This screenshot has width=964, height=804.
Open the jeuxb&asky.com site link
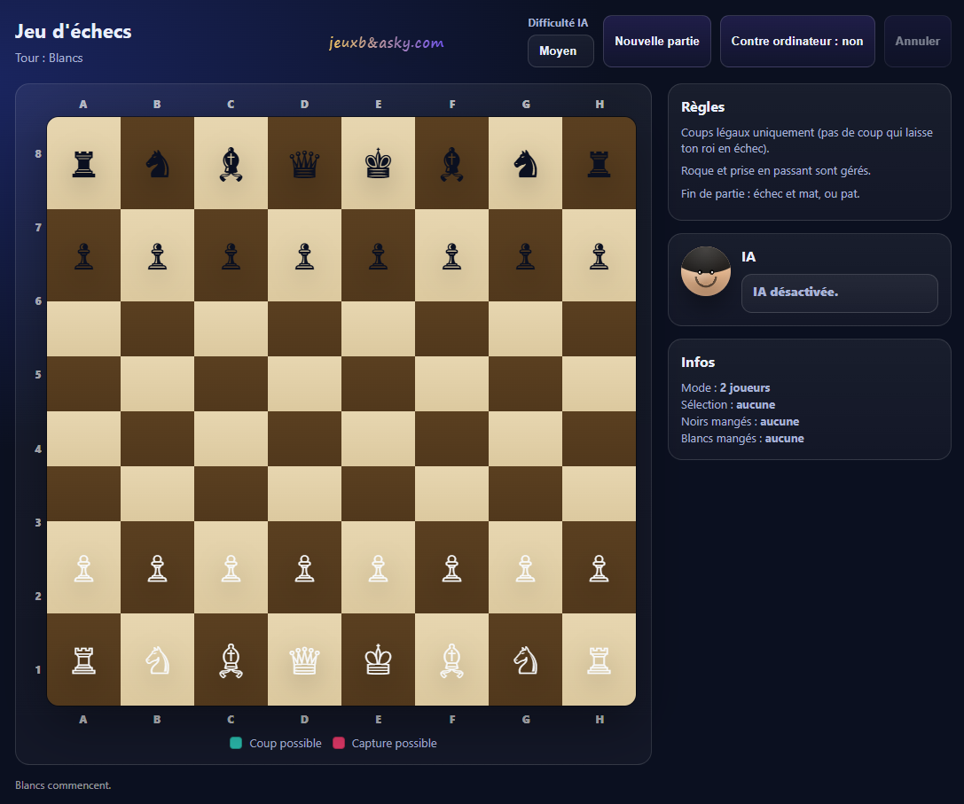coord(386,43)
